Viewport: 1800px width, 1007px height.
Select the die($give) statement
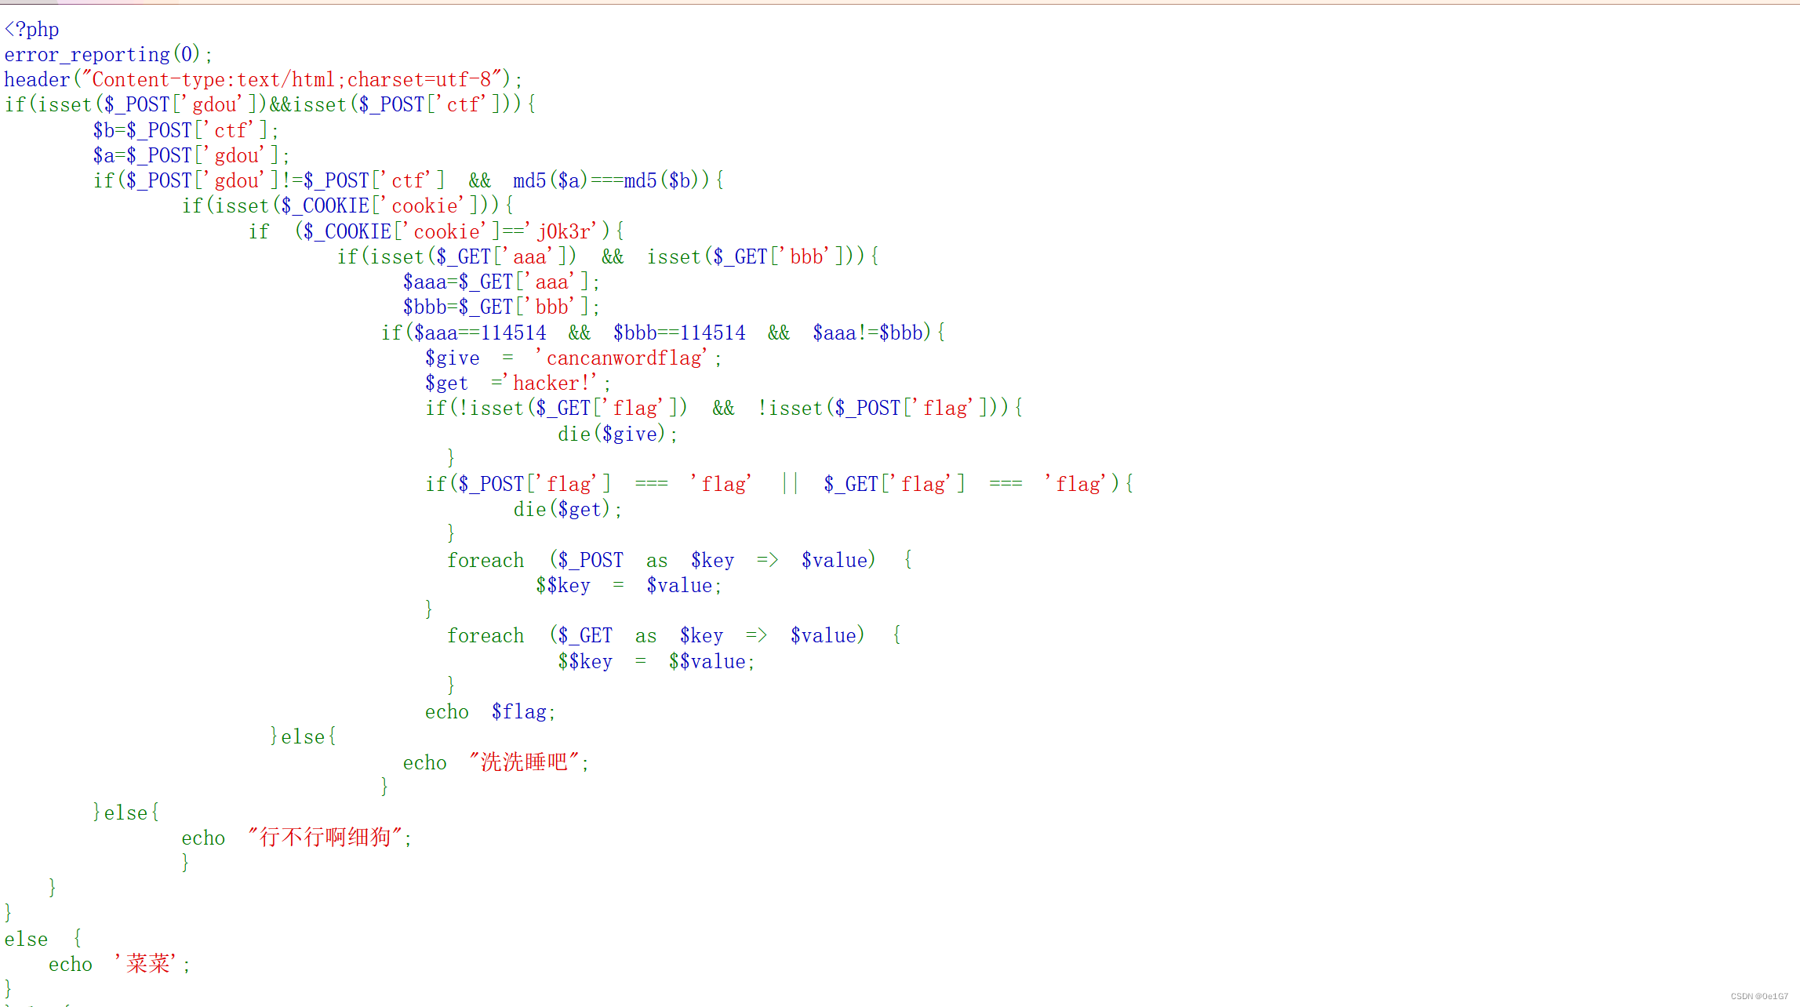pos(616,433)
